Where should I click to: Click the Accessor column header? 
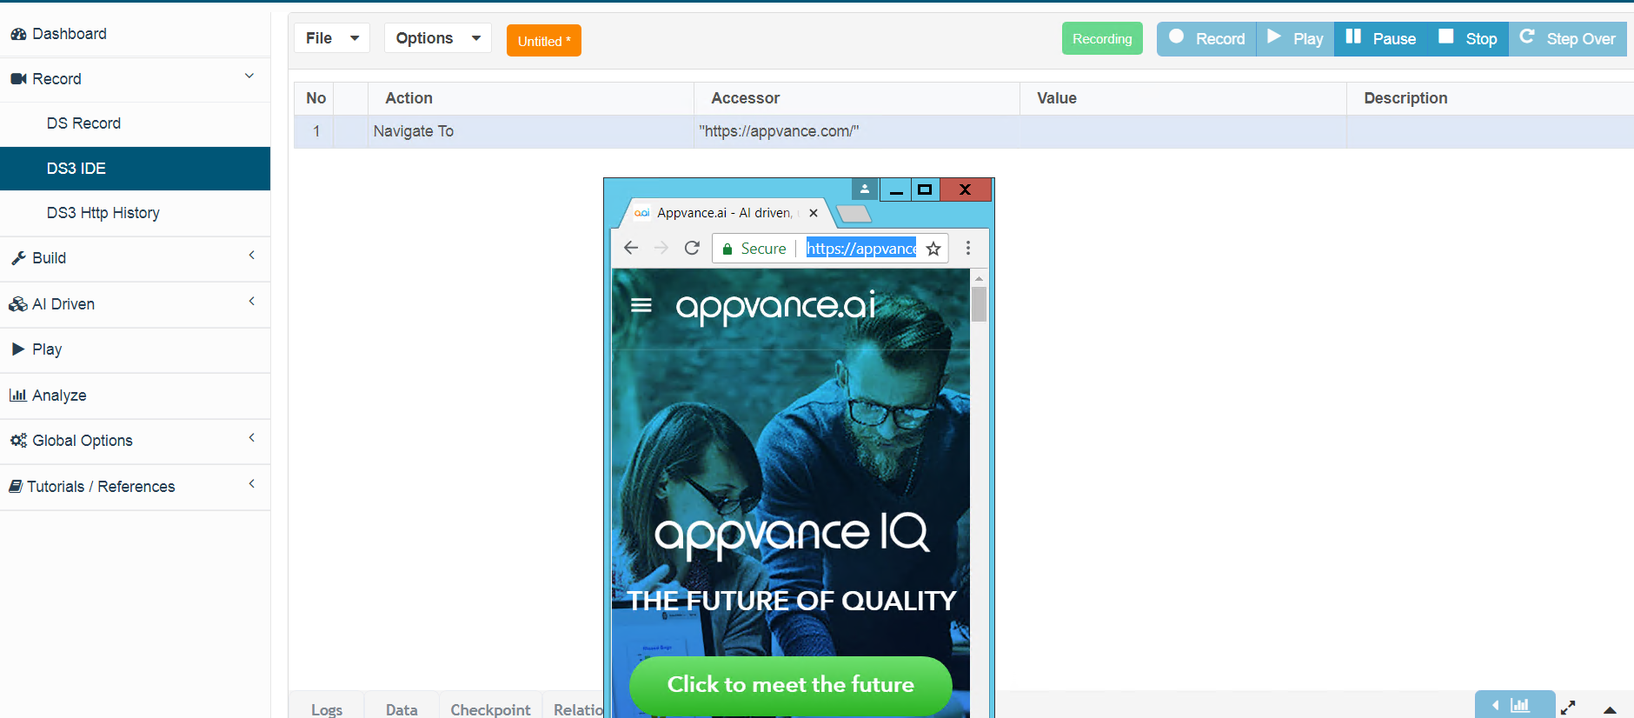pyautogui.click(x=856, y=98)
